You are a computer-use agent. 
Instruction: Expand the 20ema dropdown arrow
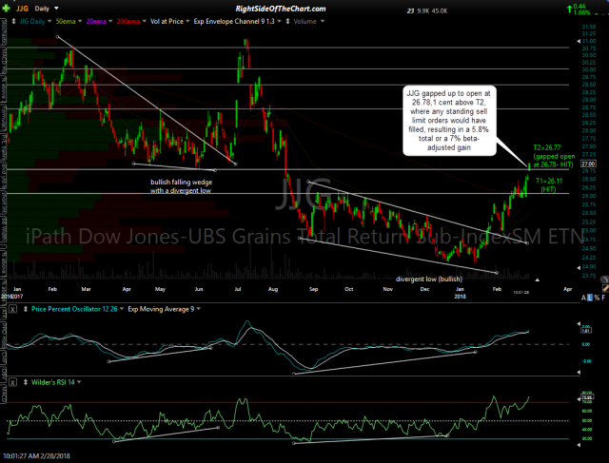110,21
